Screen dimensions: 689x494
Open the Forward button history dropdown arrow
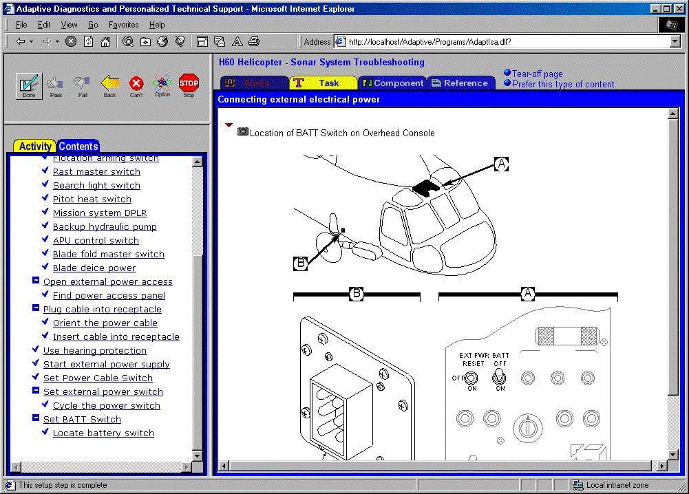(57, 42)
